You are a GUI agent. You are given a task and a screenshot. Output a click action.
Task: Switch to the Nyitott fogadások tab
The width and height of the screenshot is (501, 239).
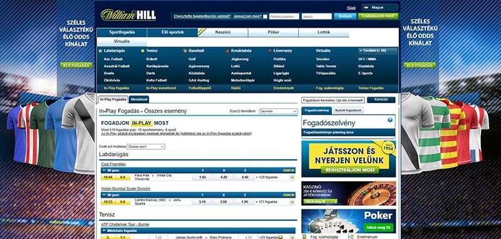348,110
